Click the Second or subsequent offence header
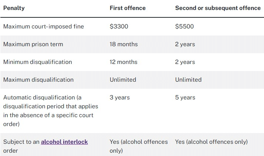Viewport: 264px width, 156px height. pos(218,8)
